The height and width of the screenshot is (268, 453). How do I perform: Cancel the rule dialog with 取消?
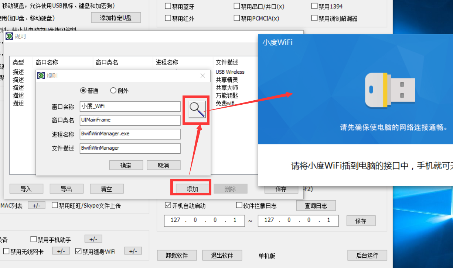pos(163,165)
